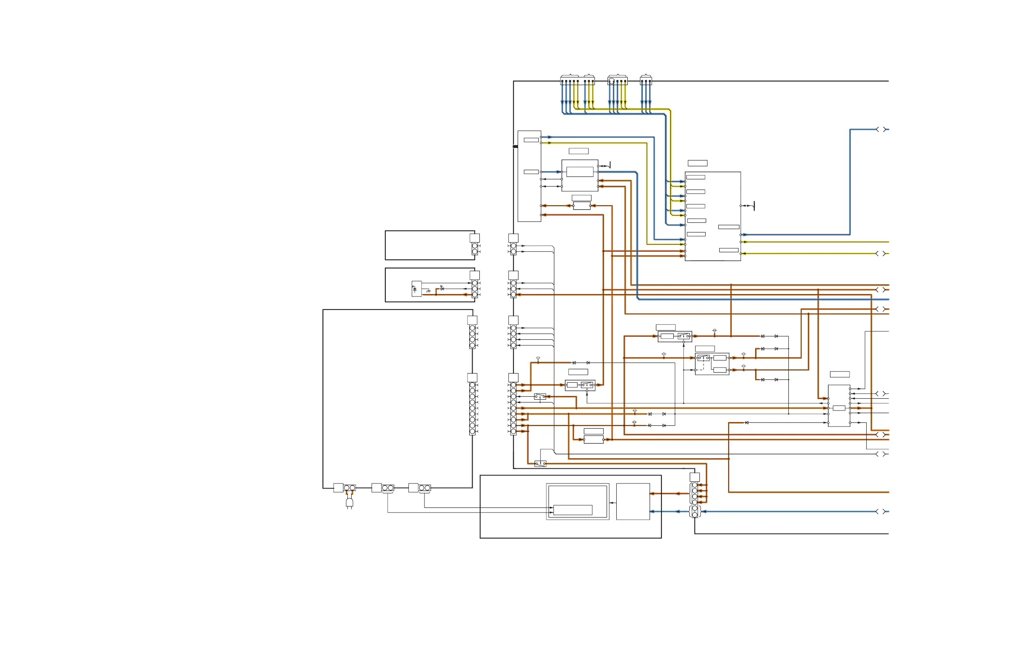Click the ground symbol beside the sensor
This screenshot has width=1032, height=667.
click(x=428, y=291)
